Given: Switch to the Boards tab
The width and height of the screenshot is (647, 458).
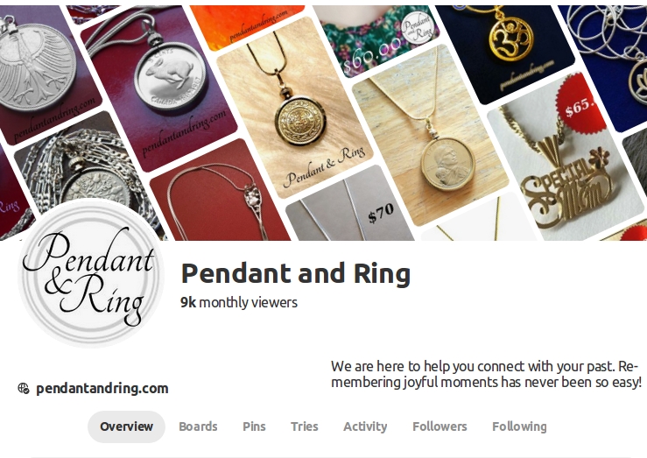Looking at the screenshot, I should point(198,426).
